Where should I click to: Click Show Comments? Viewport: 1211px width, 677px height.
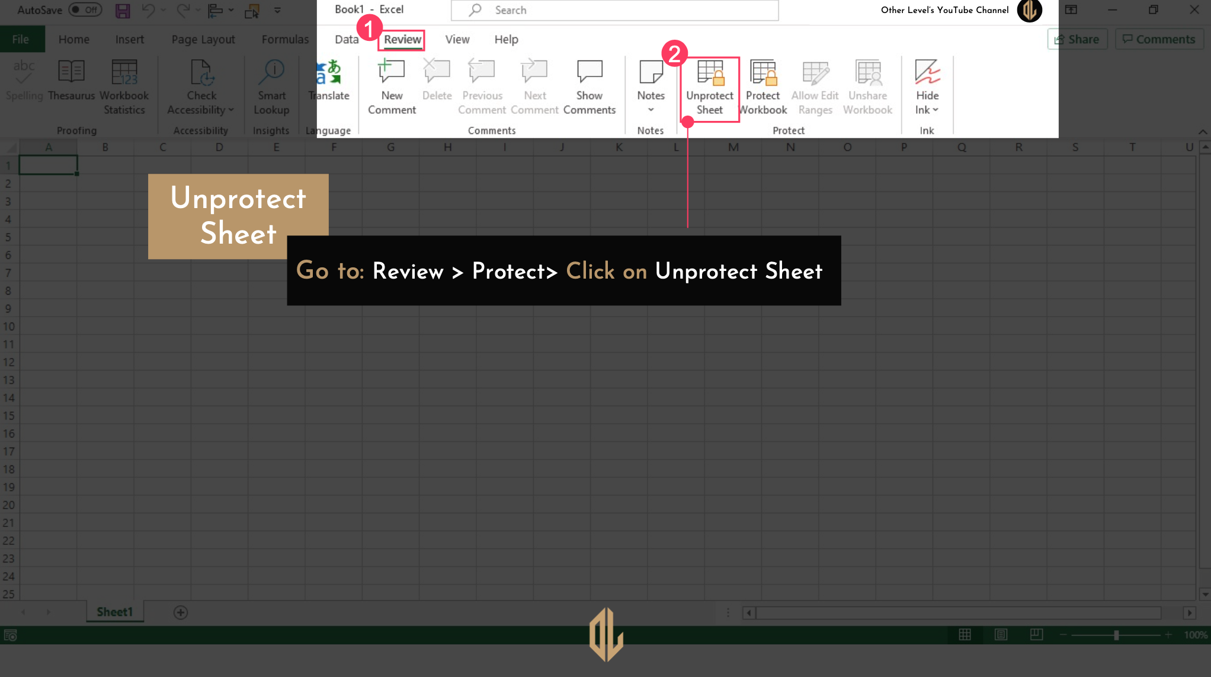(590, 87)
